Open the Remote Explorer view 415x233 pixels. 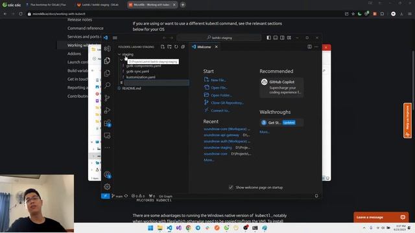click(107, 135)
